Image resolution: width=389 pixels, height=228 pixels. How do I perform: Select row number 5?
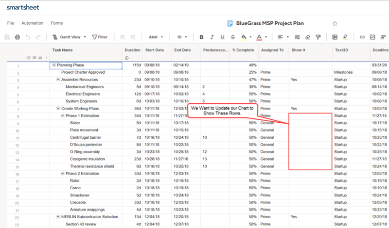click(x=18, y=95)
